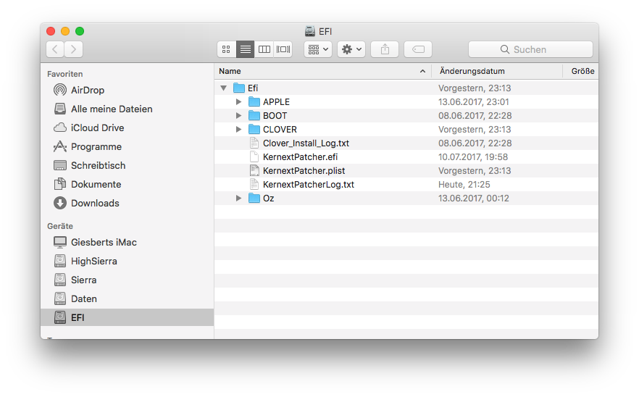Viewport: 639px width, 397px height.
Task: Click the date 10.07.2017, 19:58
Action: coord(473,157)
